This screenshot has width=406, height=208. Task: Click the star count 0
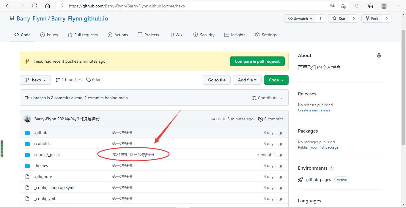click(x=353, y=18)
